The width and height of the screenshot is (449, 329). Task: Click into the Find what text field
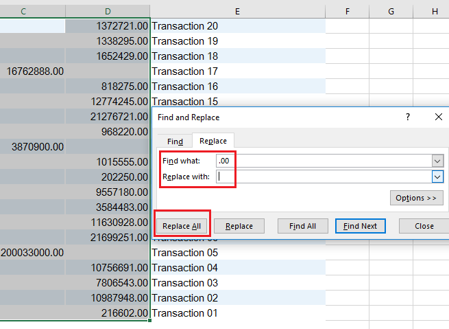(322, 160)
